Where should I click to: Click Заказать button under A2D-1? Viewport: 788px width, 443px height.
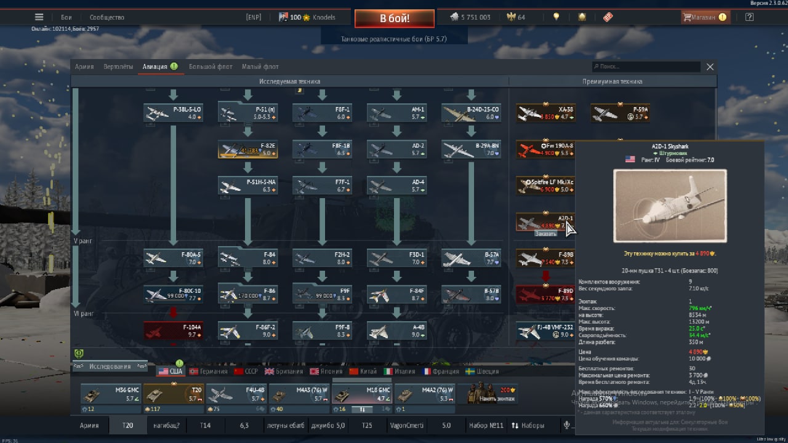click(545, 234)
